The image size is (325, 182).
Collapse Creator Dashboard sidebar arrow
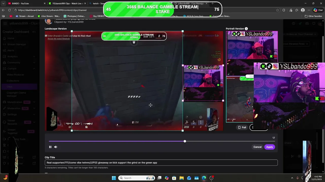pyautogui.click(x=34, y=32)
